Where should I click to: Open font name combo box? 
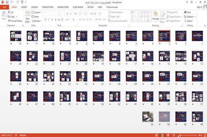click(52, 14)
